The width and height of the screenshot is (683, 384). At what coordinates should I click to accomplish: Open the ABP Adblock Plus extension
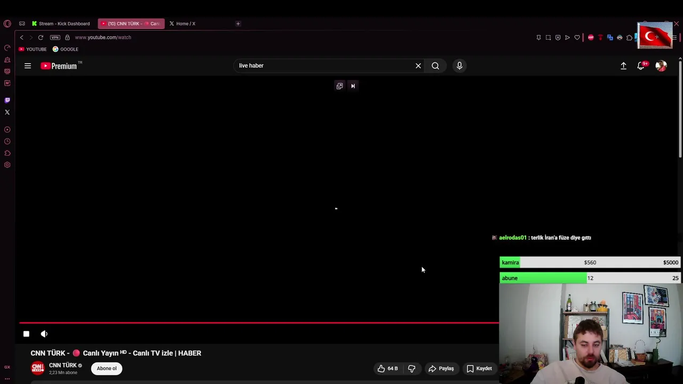click(591, 37)
